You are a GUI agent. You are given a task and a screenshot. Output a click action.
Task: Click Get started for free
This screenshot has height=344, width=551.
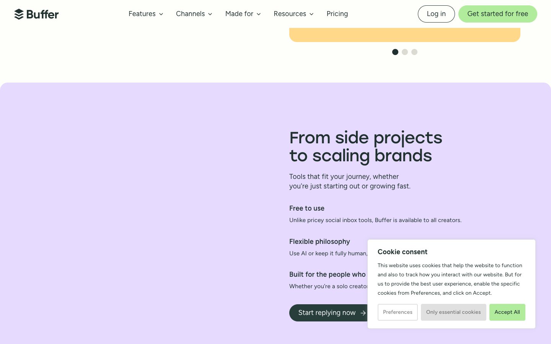pos(498,14)
